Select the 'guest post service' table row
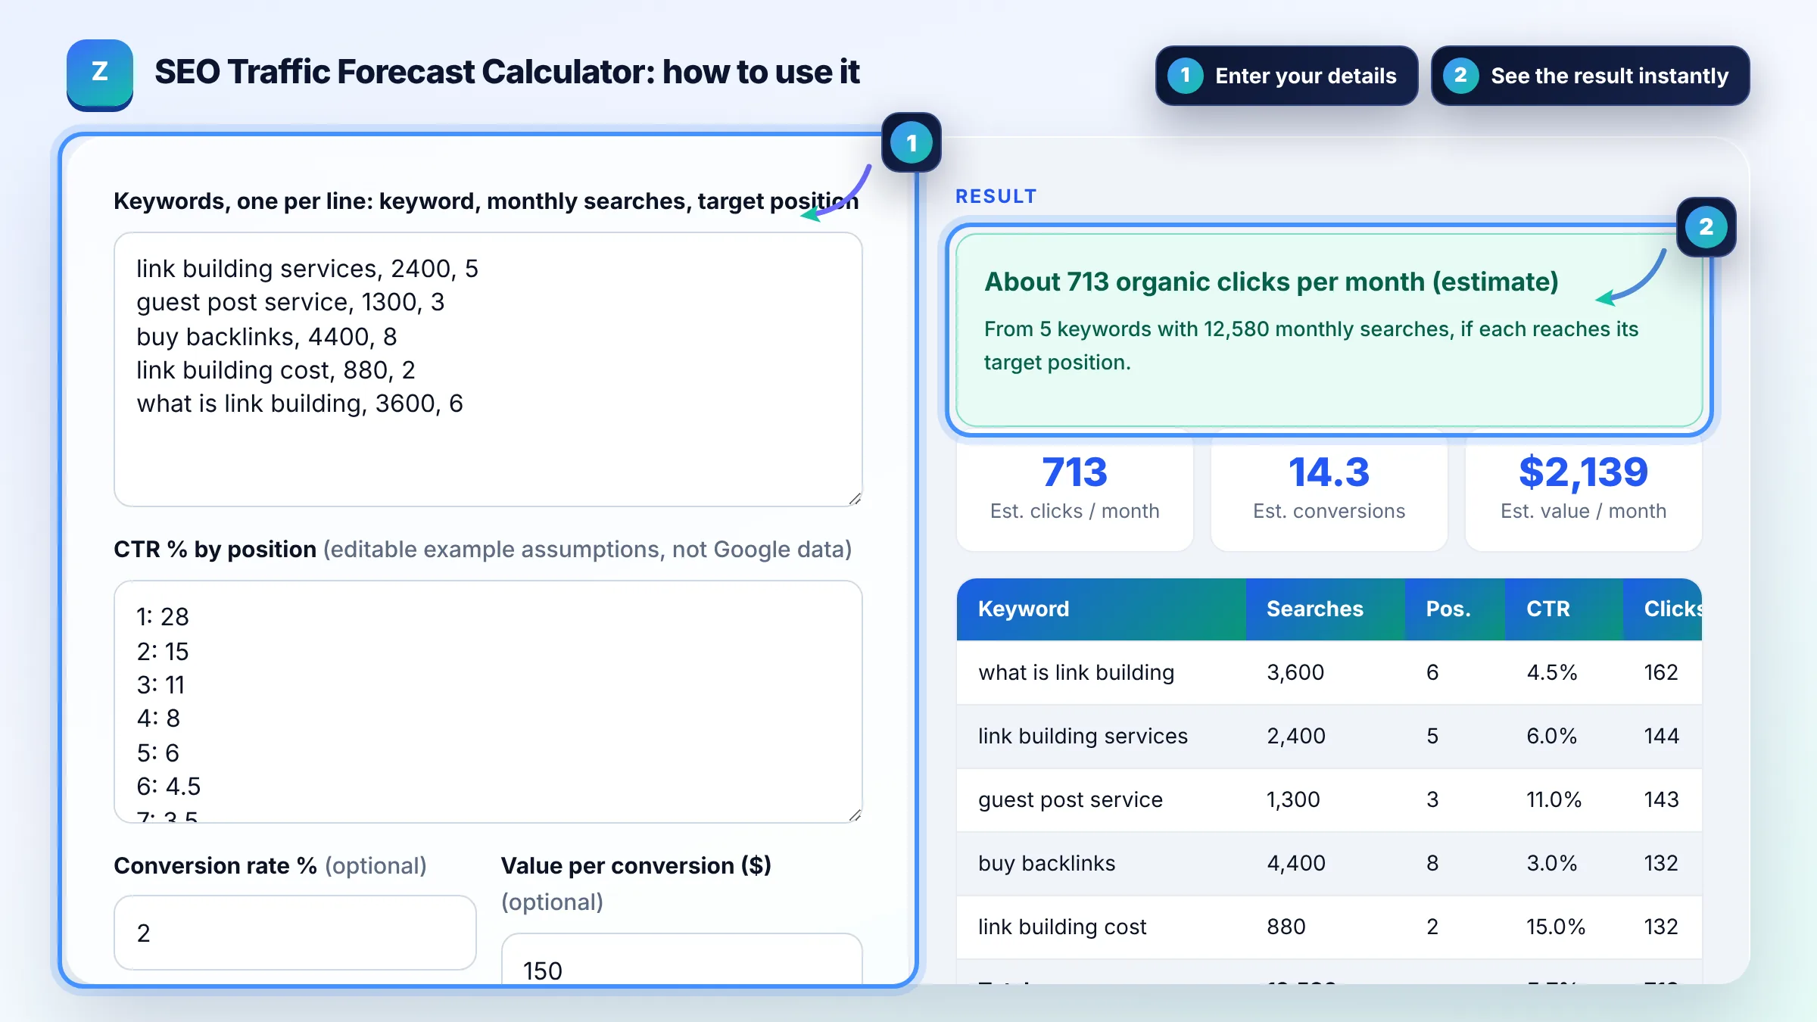 point(1329,799)
